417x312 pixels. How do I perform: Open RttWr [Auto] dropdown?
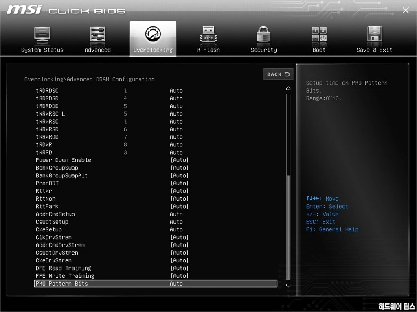[179, 191]
